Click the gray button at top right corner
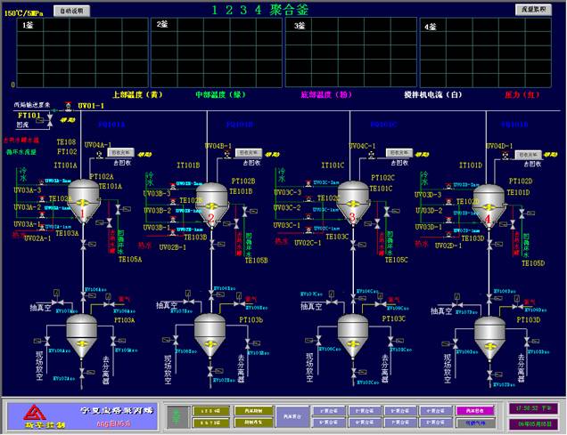Viewport: 567px width, 435px height. [x=533, y=10]
